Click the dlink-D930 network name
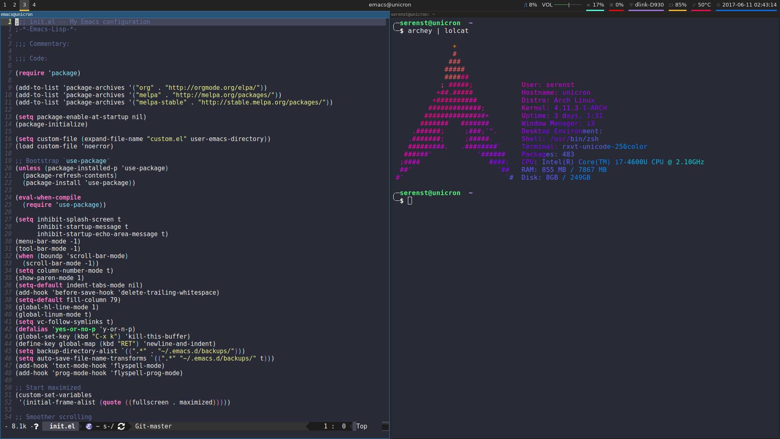The image size is (780, 439). coord(649,5)
